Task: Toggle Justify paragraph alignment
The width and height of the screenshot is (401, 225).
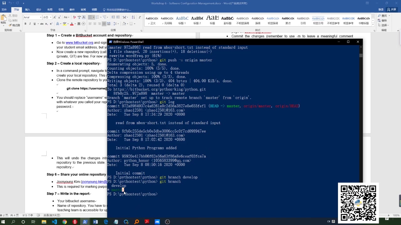Action: coord(104,24)
